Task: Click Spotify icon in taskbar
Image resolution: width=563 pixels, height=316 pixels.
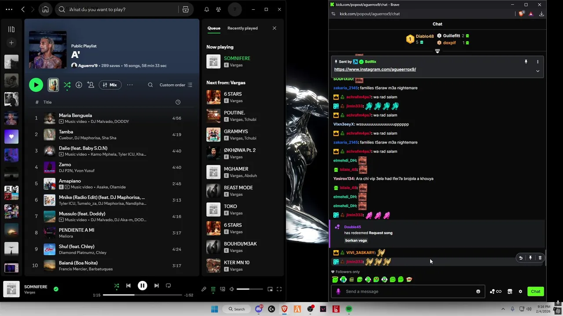Action: pos(349,309)
